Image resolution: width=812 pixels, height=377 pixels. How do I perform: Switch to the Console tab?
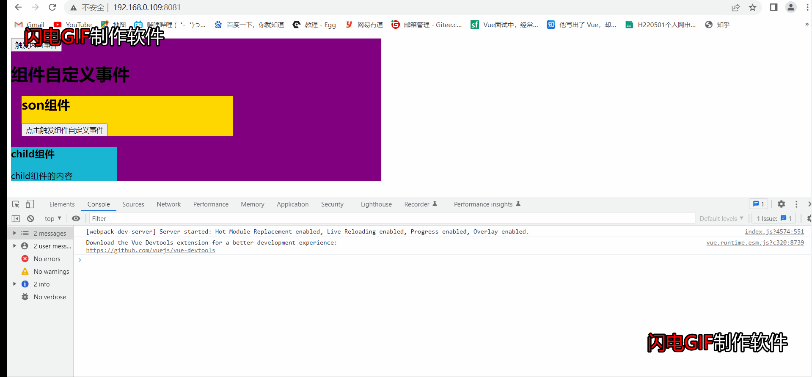pos(99,204)
